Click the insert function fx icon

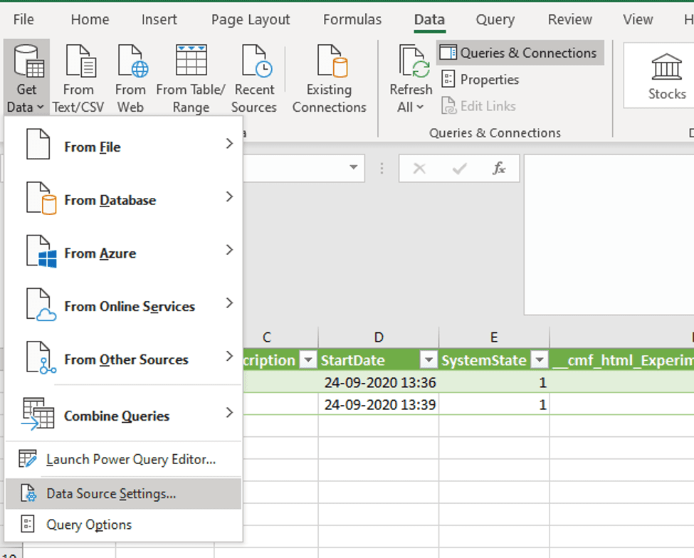pyautogui.click(x=499, y=169)
